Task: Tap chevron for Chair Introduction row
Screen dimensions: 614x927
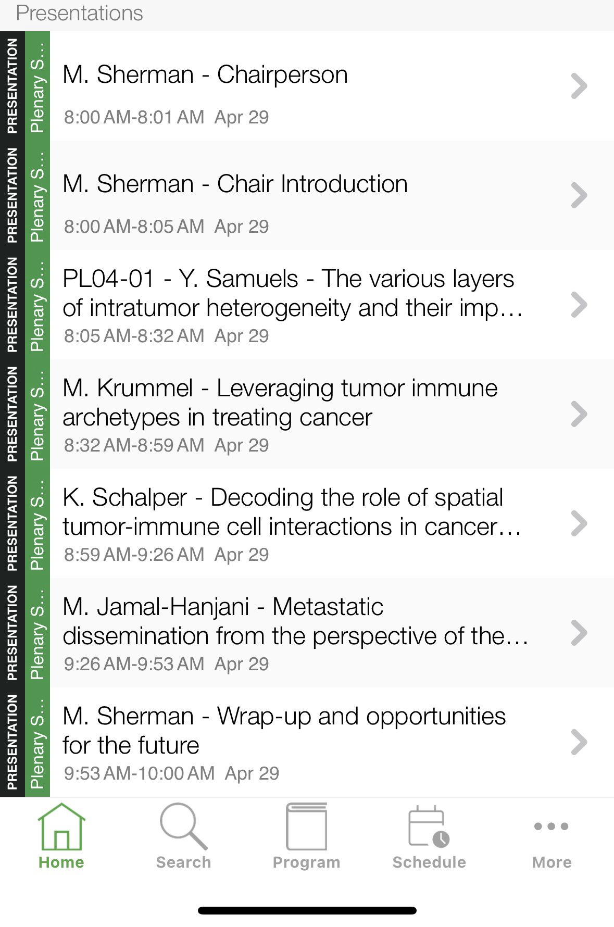Action: (579, 196)
